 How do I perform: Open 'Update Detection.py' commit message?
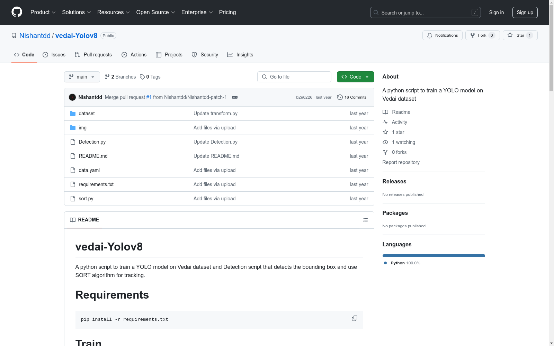(x=215, y=142)
